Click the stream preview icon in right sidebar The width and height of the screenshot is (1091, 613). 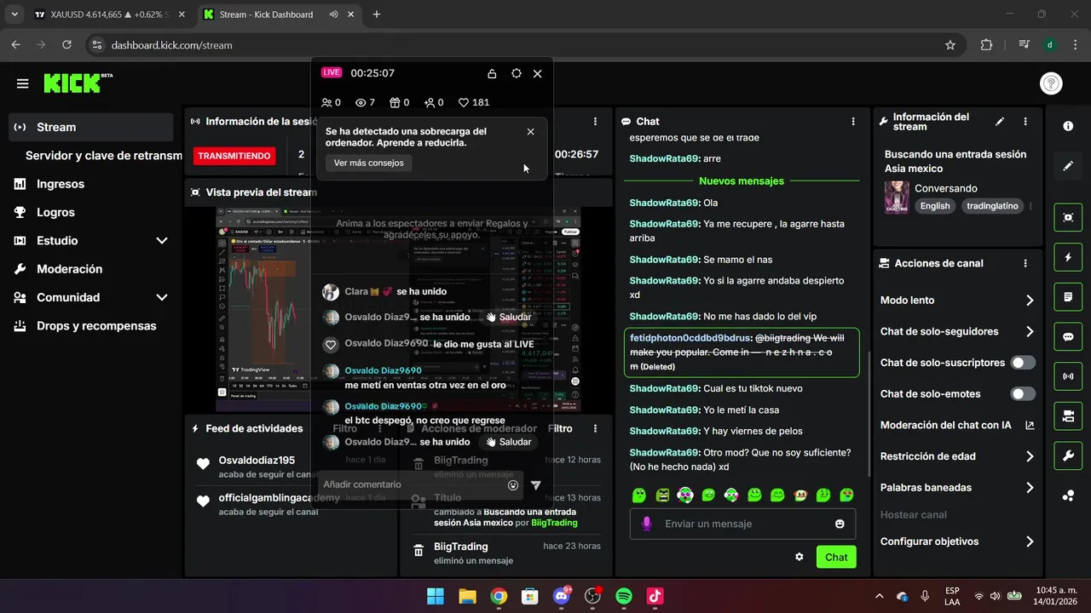point(1068,217)
